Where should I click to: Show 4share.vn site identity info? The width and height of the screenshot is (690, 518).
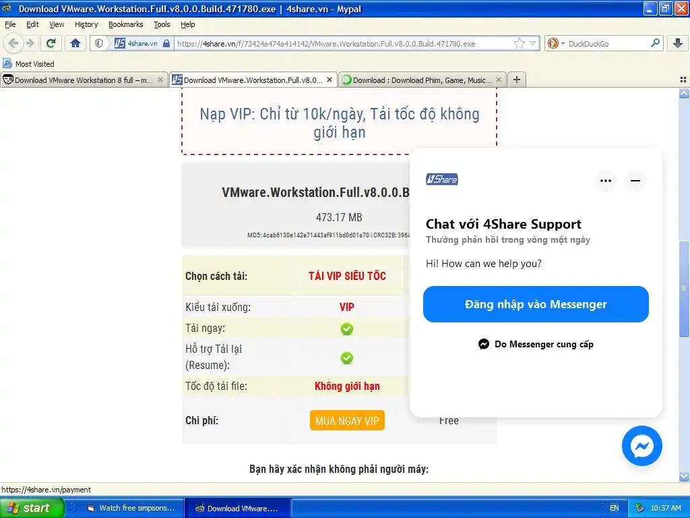142,43
